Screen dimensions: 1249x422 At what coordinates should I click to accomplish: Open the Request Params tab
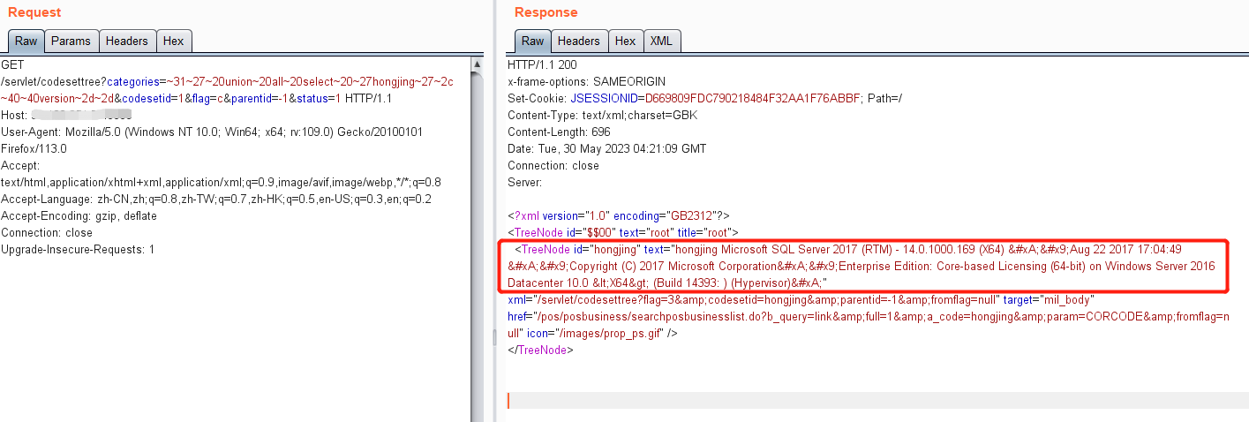(x=71, y=41)
